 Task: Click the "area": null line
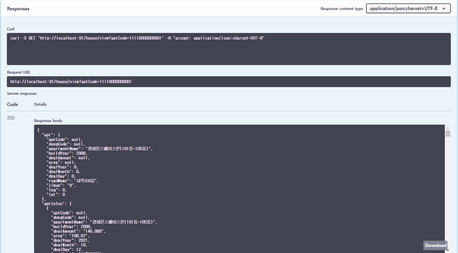coord(61,162)
